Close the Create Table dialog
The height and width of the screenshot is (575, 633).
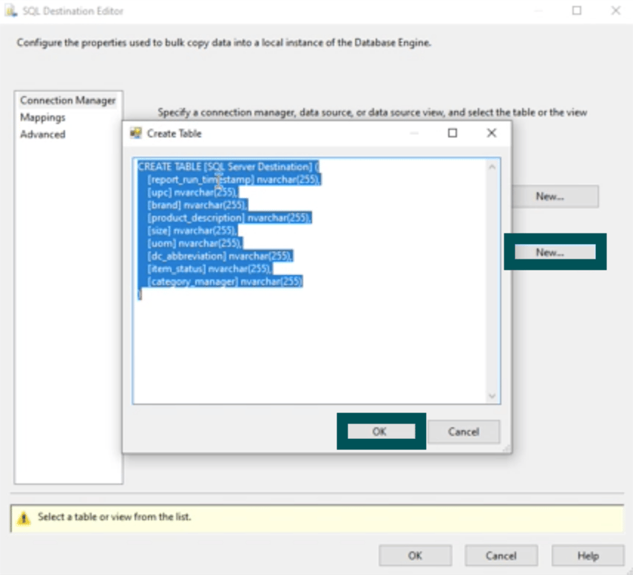pos(491,133)
